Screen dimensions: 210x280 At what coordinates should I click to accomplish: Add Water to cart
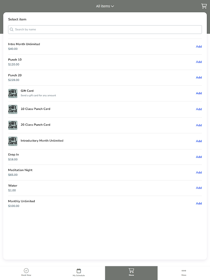click(x=199, y=188)
